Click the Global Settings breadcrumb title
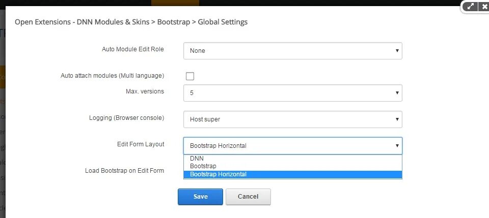489x218 pixels. [x=223, y=22]
